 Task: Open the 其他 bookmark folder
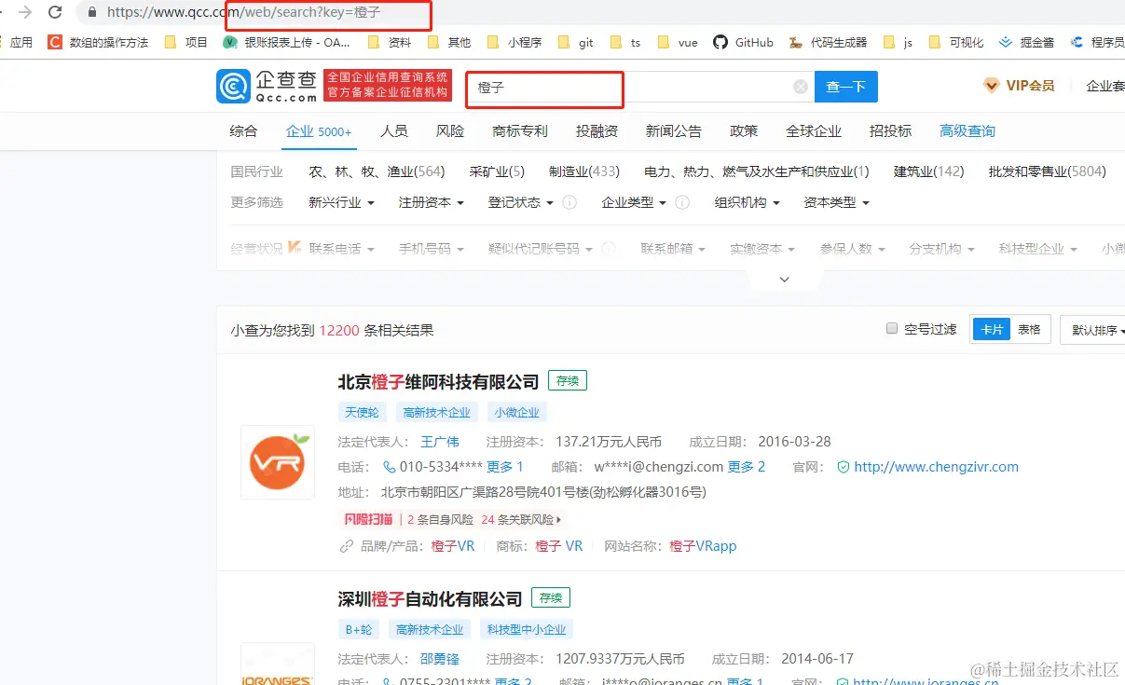[x=448, y=42]
